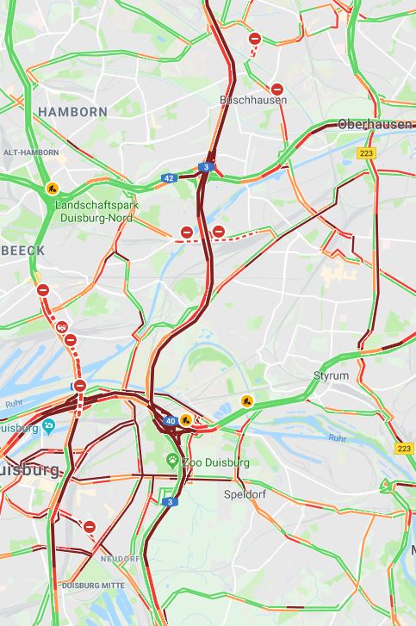
Task: Click the road closure icon north of Buschhausen
Action: coord(255,39)
